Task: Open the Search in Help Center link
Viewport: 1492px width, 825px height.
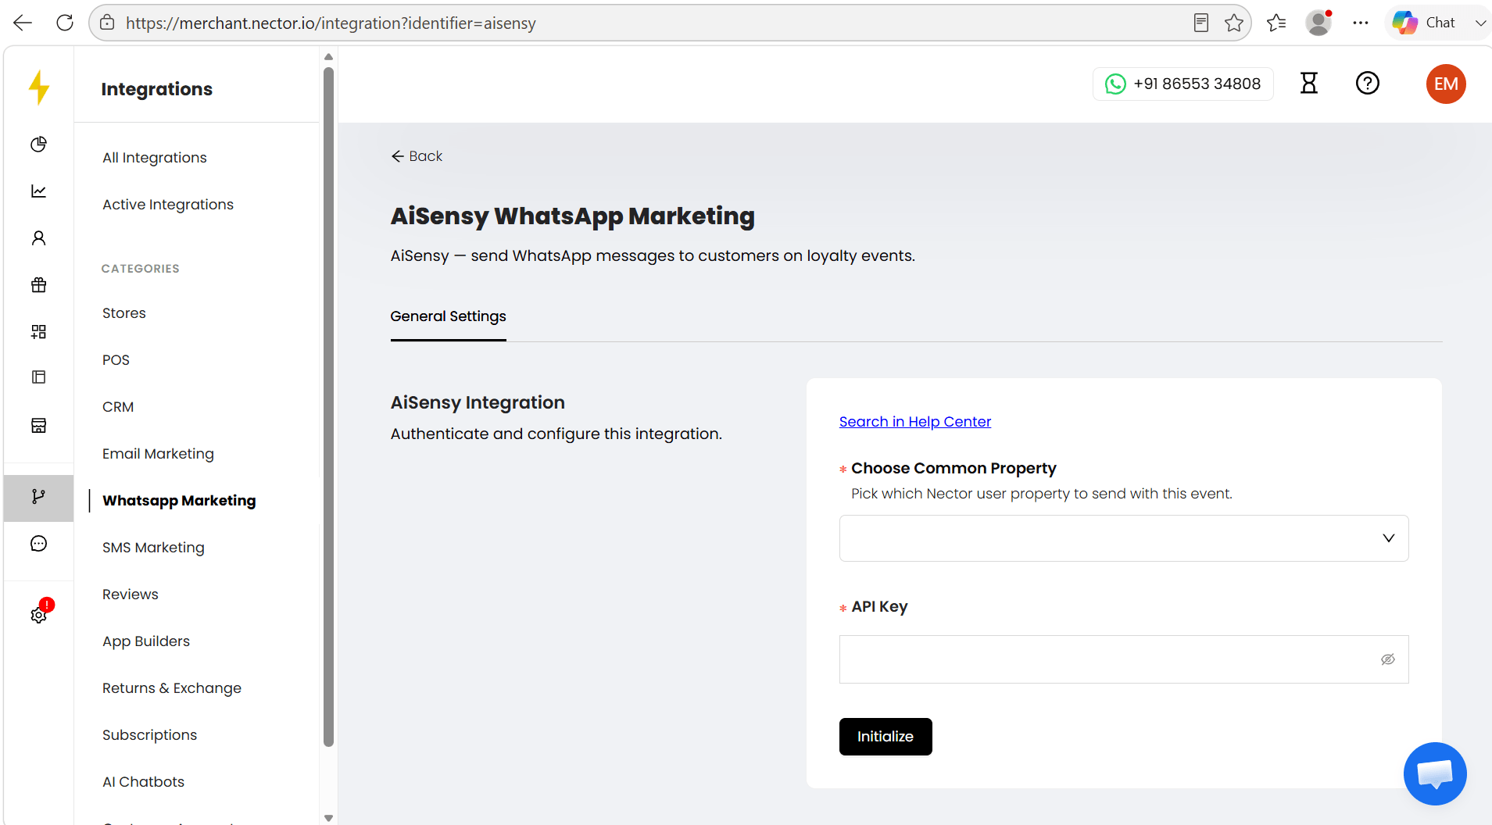Action: coord(915,422)
